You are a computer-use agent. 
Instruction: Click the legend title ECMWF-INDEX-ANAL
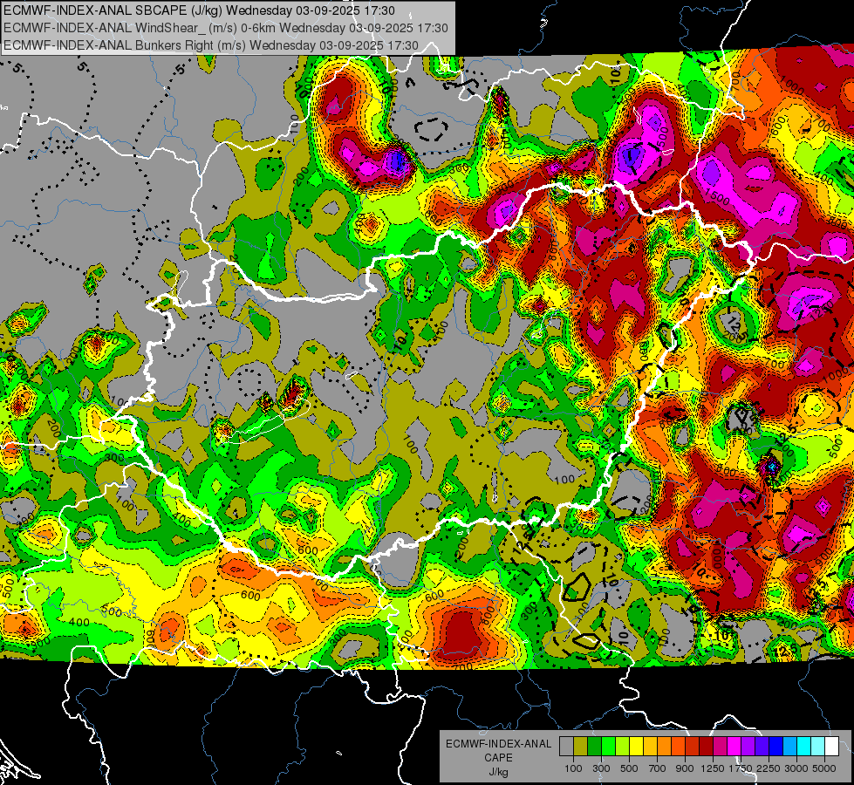pyautogui.click(x=498, y=744)
